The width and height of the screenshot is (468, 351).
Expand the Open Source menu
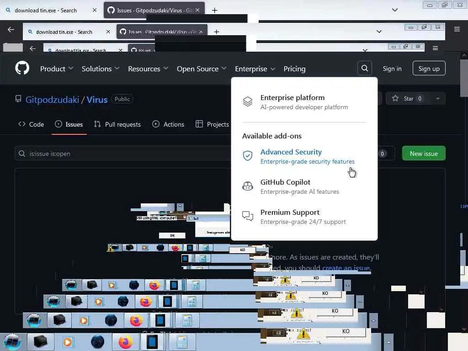(202, 69)
